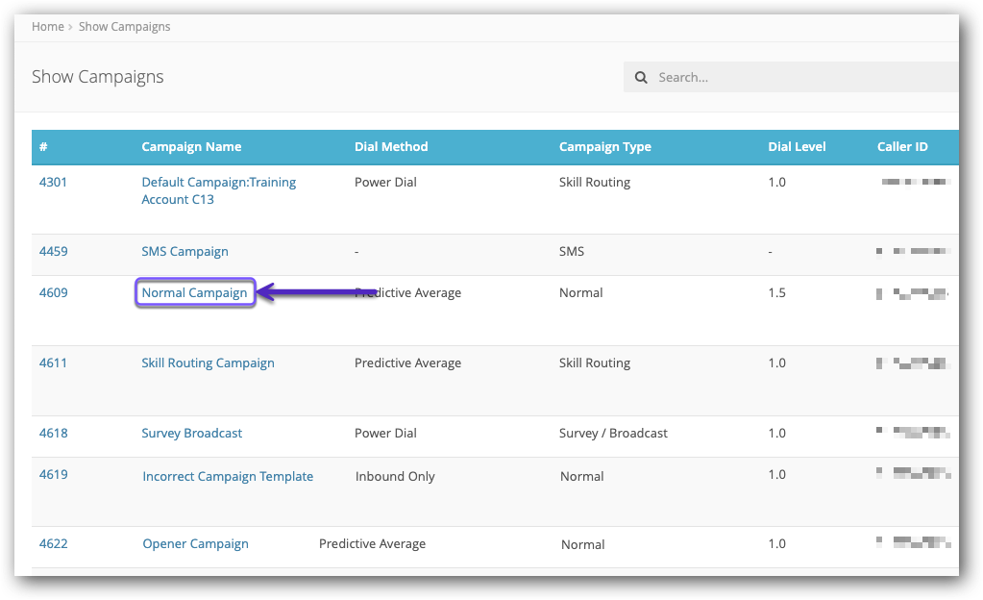
Task: Click campaign ID 4622
Action: click(x=53, y=544)
